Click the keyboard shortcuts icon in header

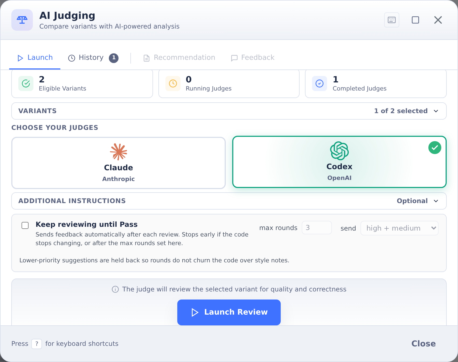(391, 20)
